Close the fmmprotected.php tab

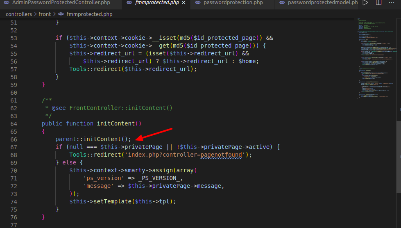pyautogui.click(x=184, y=3)
